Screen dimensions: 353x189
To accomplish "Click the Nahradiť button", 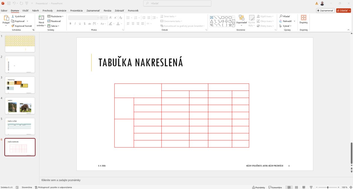I will pyautogui.click(x=286, y=21).
